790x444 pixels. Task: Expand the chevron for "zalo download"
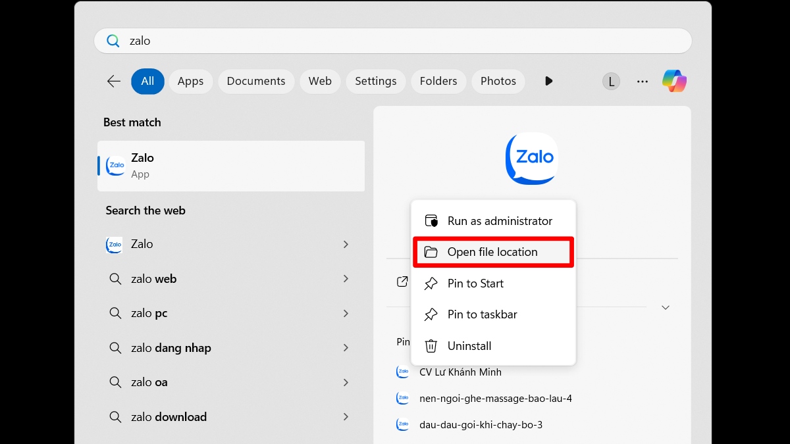click(346, 417)
